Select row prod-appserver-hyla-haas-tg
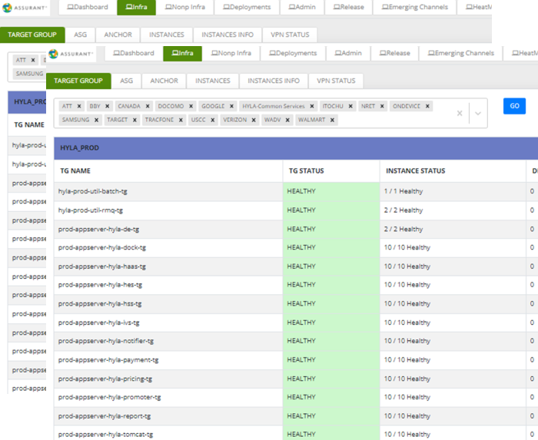Image resolution: width=538 pixels, height=440 pixels. click(x=296, y=266)
